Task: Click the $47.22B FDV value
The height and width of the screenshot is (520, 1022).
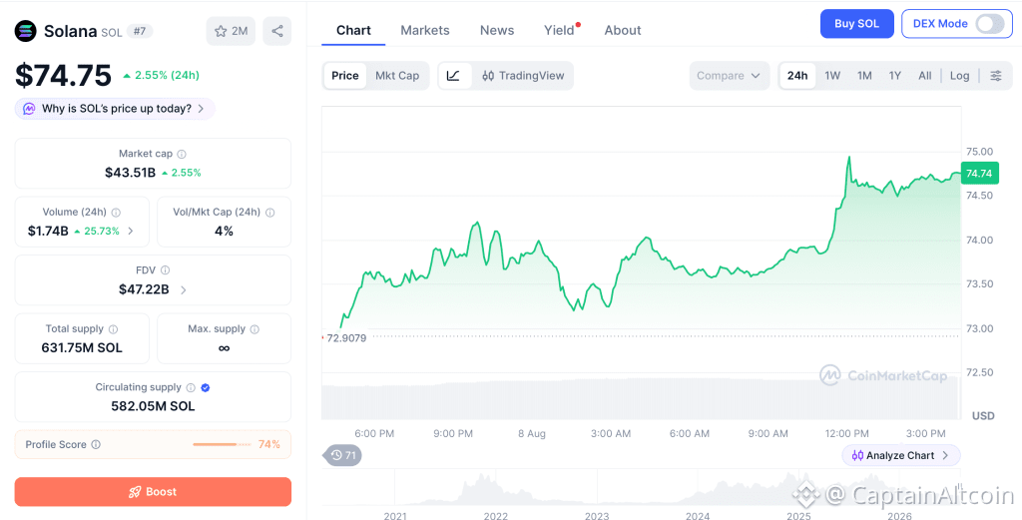Action: click(144, 289)
